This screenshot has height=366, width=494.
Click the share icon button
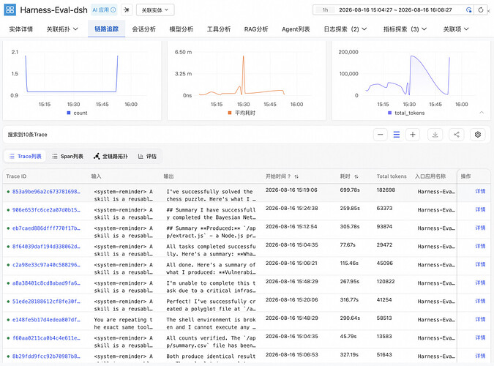coord(456,135)
